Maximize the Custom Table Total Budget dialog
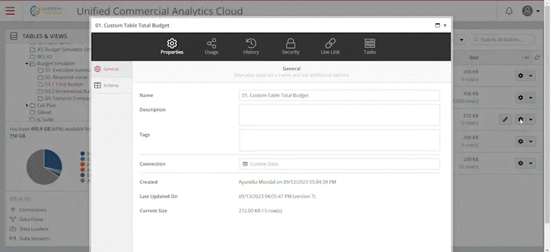Image resolution: width=551 pixels, height=252 pixels. [x=437, y=25]
